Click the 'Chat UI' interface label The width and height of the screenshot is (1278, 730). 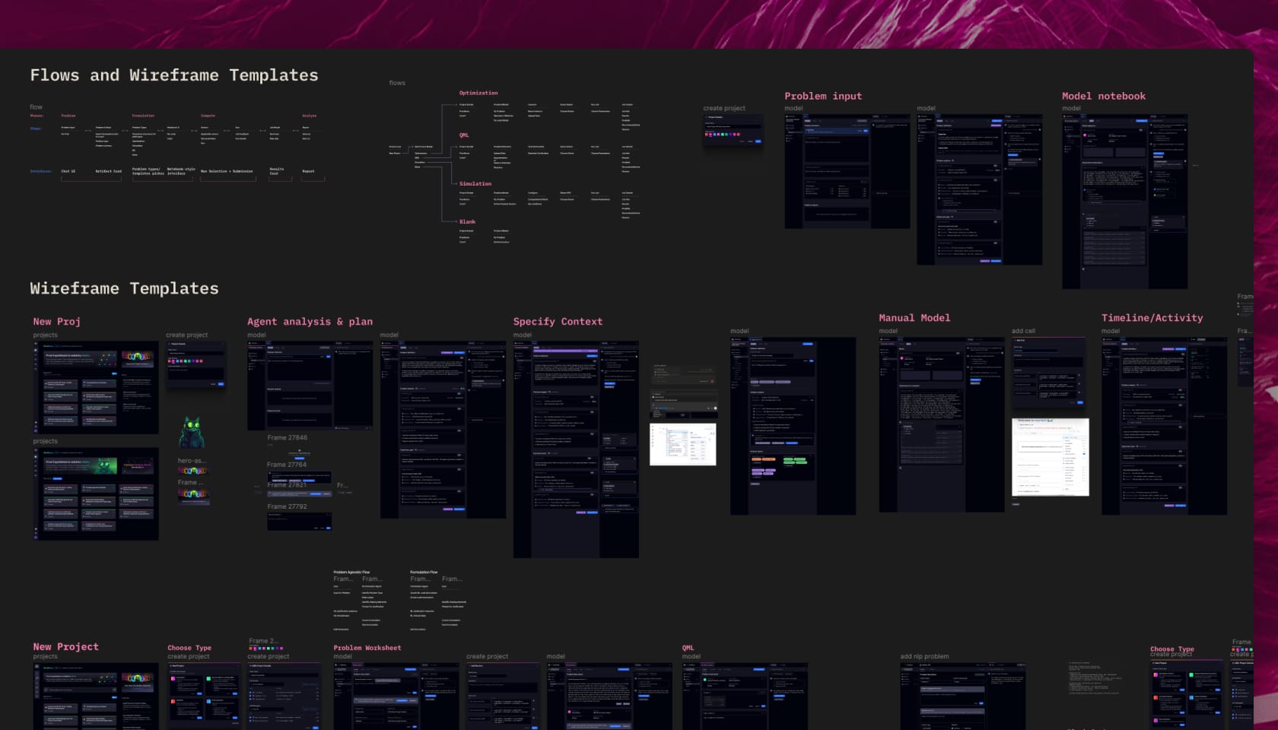[68, 171]
